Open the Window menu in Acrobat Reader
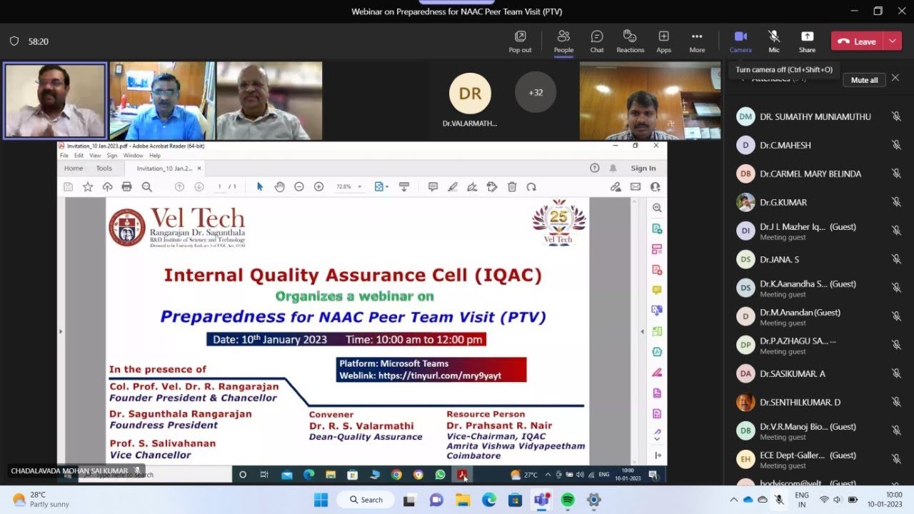Screen dimensions: 914x514 pyautogui.click(x=133, y=155)
